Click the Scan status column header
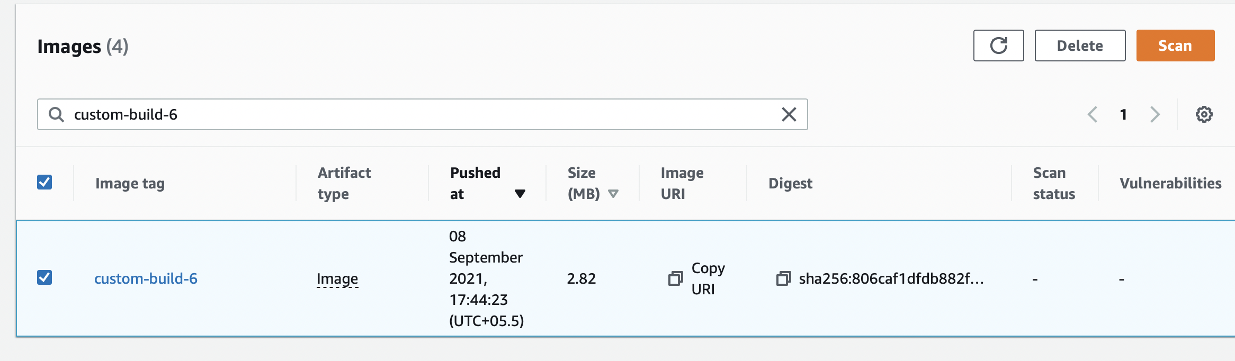 (x=1053, y=183)
